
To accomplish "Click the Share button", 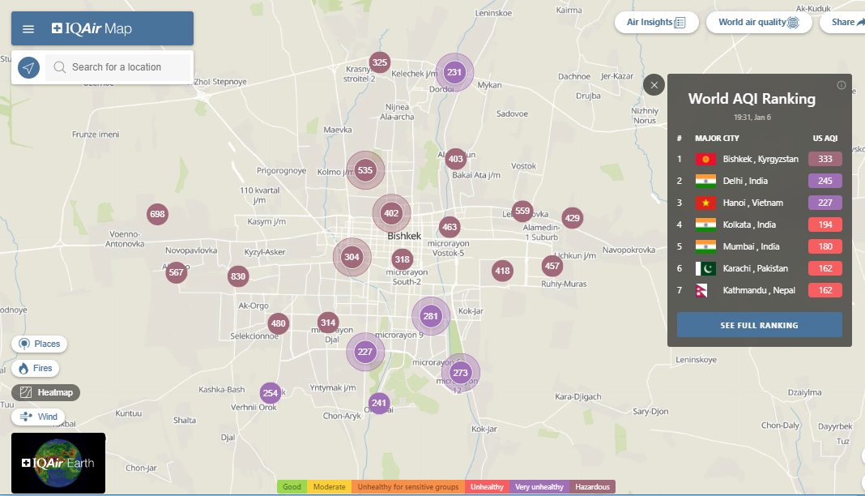I will tap(846, 23).
